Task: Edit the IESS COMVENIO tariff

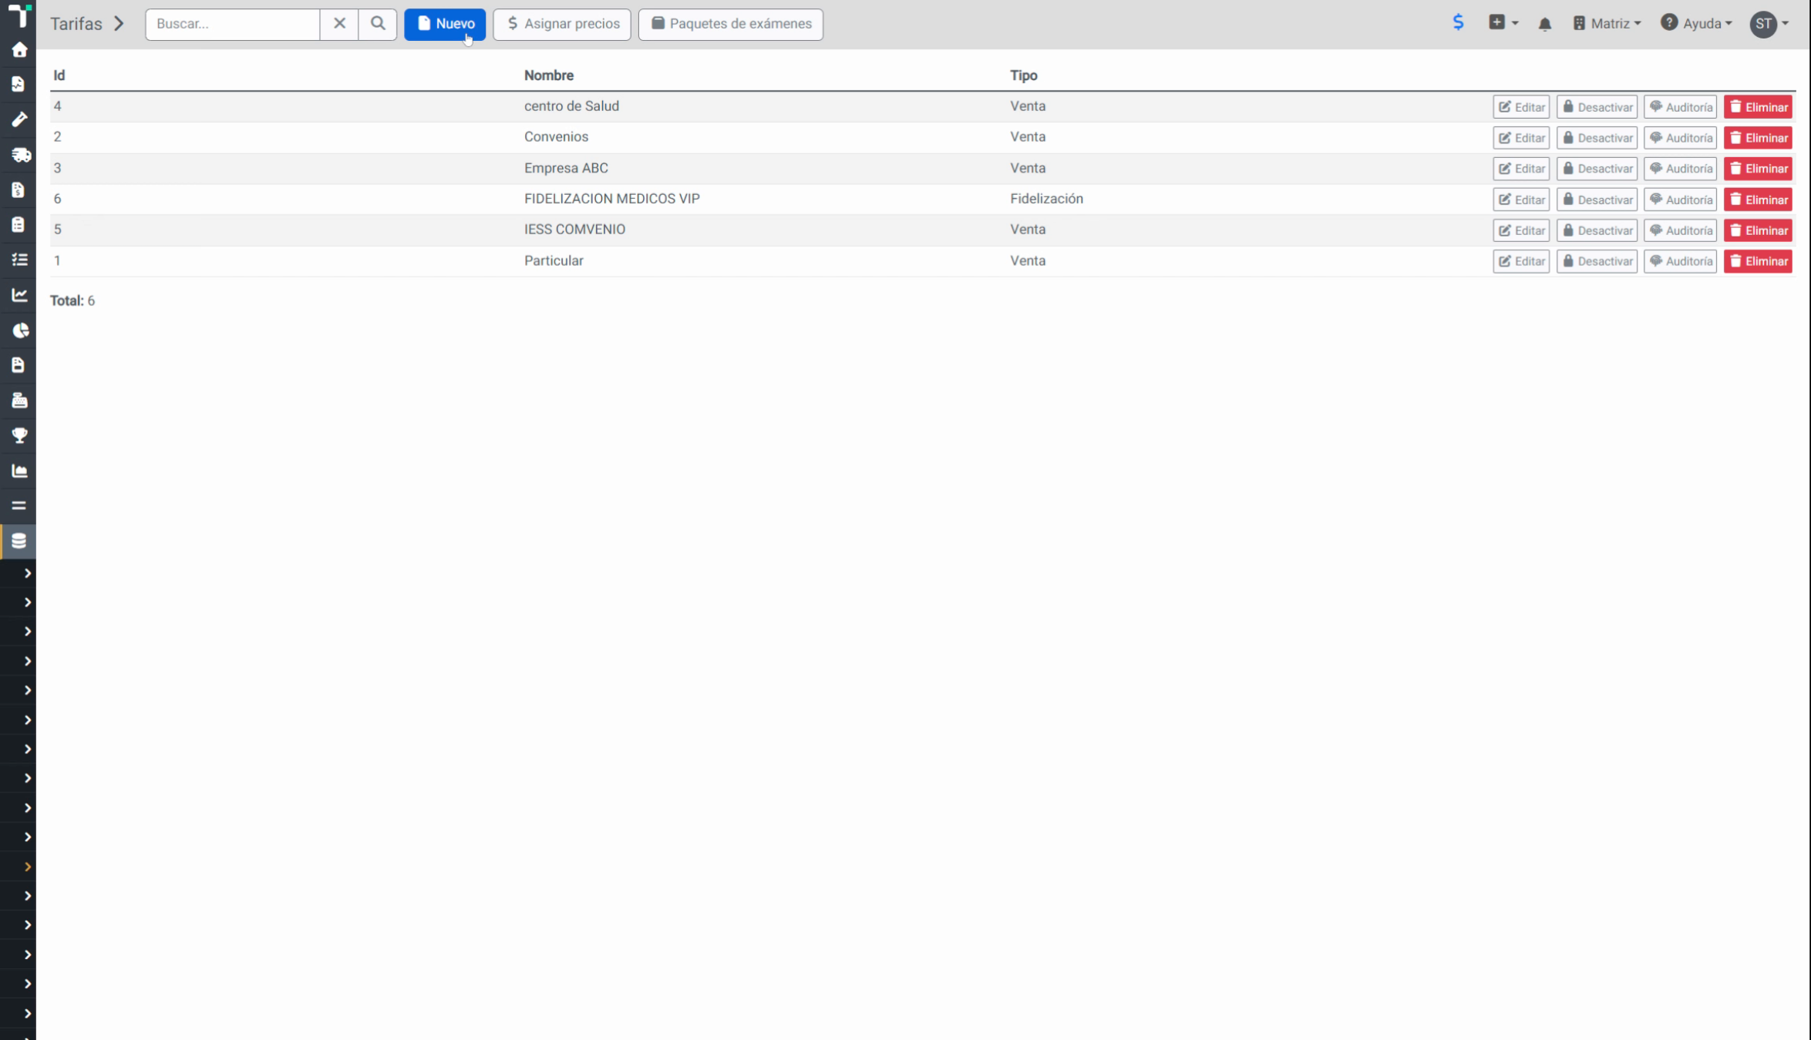Action: pyautogui.click(x=1521, y=230)
